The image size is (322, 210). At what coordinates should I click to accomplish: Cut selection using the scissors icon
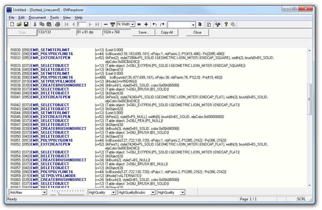tap(35, 25)
